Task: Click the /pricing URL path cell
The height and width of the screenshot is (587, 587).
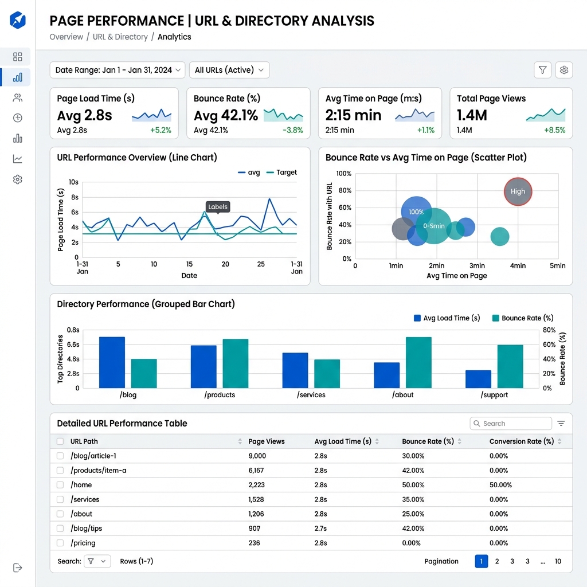Action: pos(83,543)
